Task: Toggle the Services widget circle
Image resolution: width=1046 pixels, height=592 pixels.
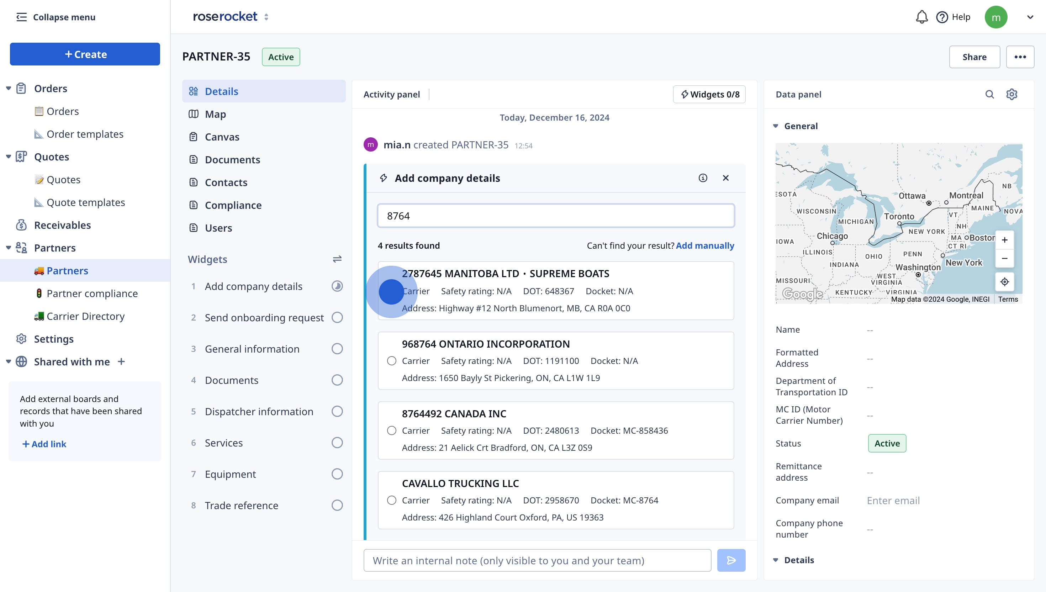Action: tap(337, 442)
